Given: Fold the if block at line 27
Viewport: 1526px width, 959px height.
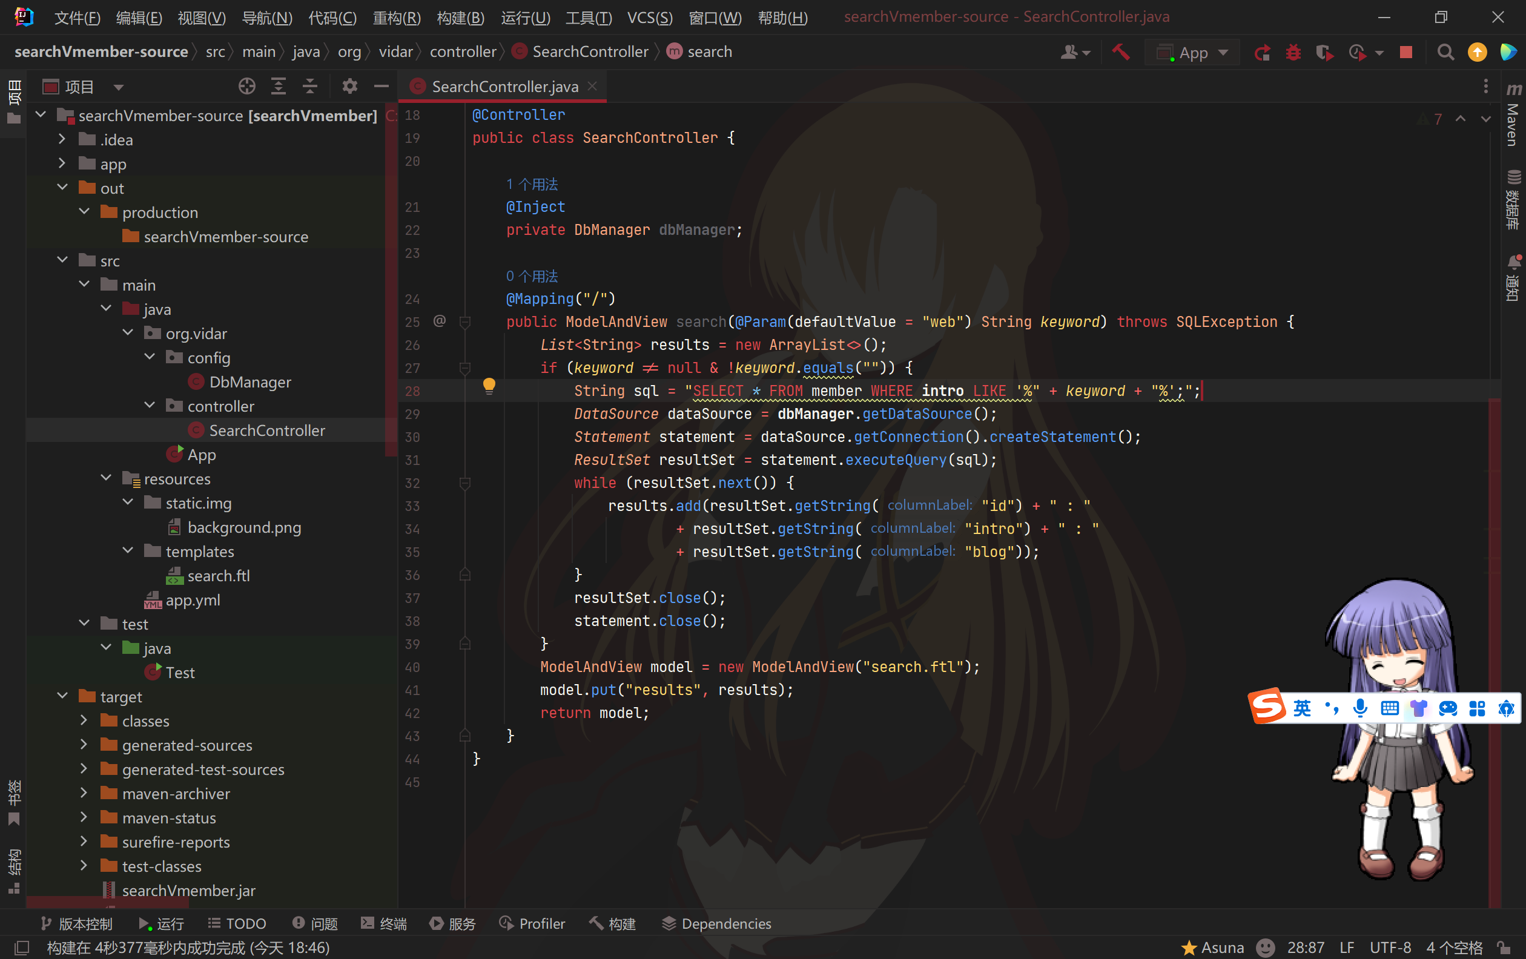Looking at the screenshot, I should coord(464,368).
